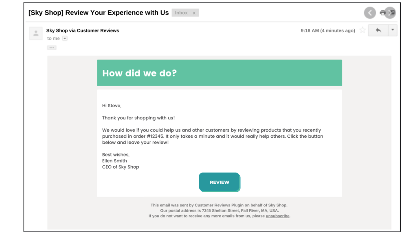
Task: Select the Inbox label tag
Action: 181,13
